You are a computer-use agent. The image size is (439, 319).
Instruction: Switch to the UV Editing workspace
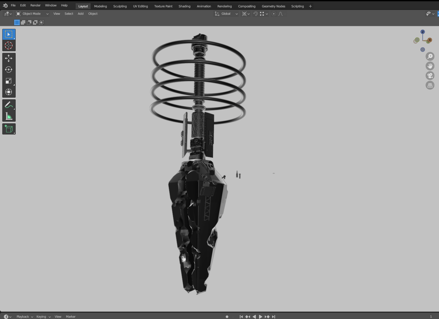point(141,6)
